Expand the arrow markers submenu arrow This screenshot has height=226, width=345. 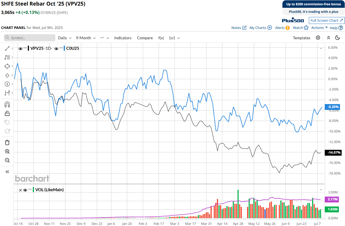pos(12,75)
